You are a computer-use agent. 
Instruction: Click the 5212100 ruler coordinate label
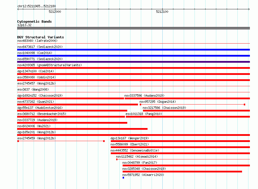pyautogui.click(x=162, y=12)
